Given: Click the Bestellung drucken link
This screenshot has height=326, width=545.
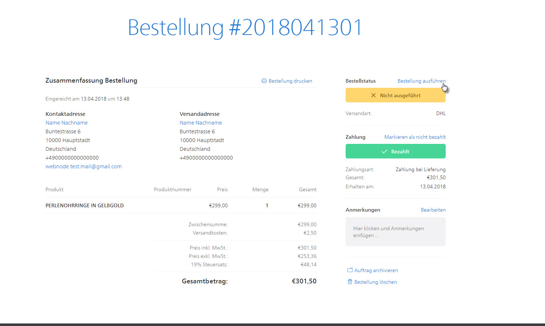Looking at the screenshot, I should [x=290, y=80].
